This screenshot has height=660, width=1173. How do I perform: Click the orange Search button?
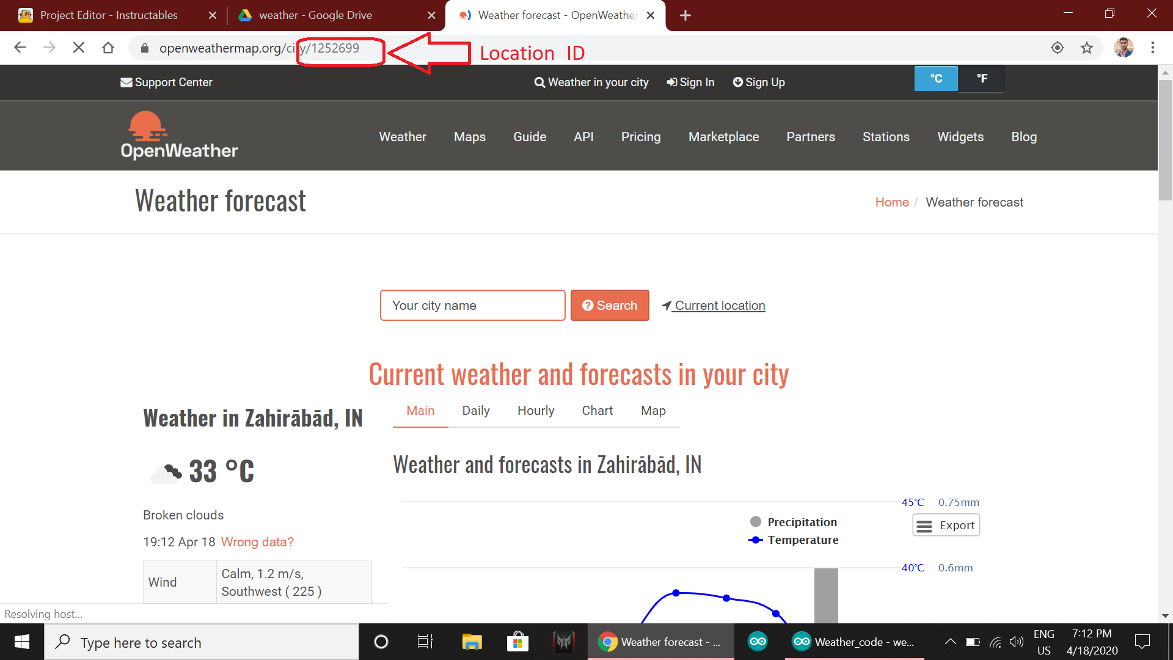(610, 306)
